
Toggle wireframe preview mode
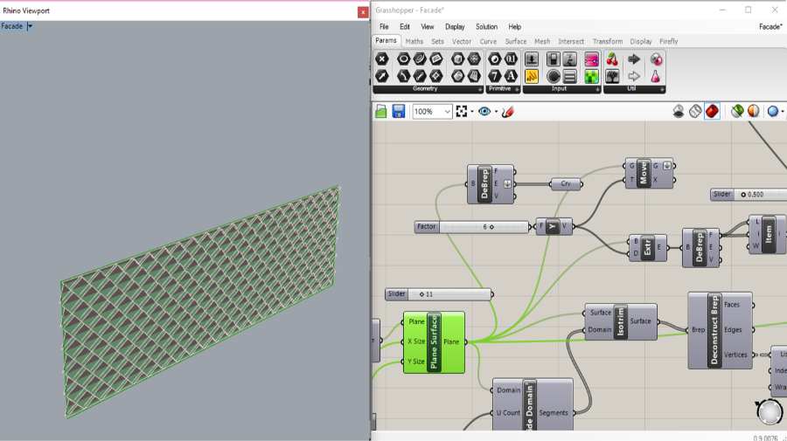click(695, 111)
